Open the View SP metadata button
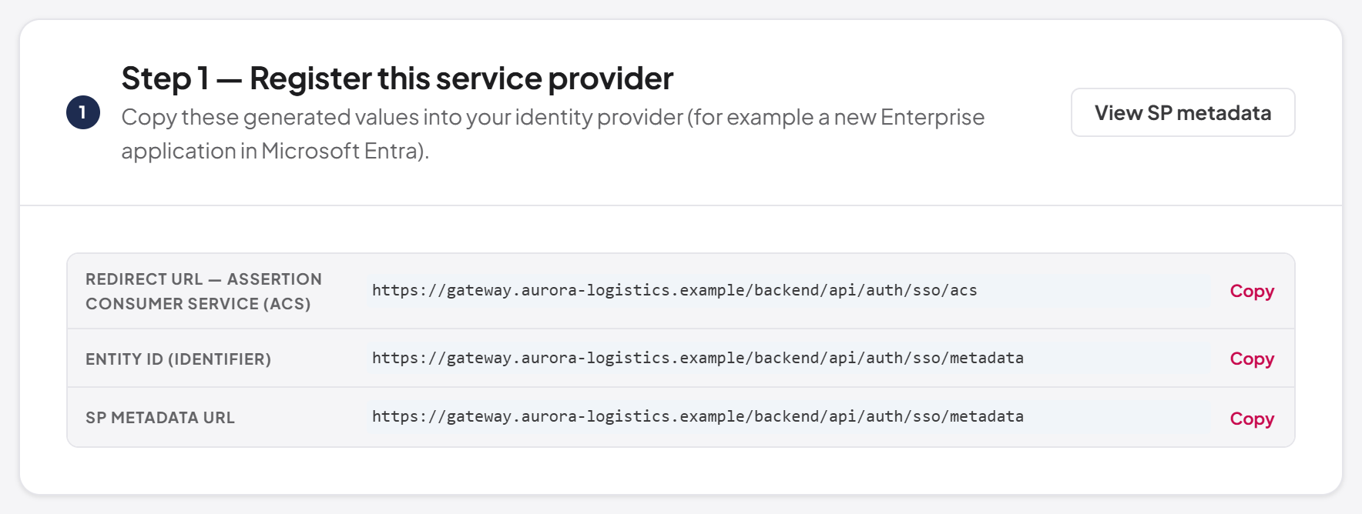 click(x=1183, y=112)
